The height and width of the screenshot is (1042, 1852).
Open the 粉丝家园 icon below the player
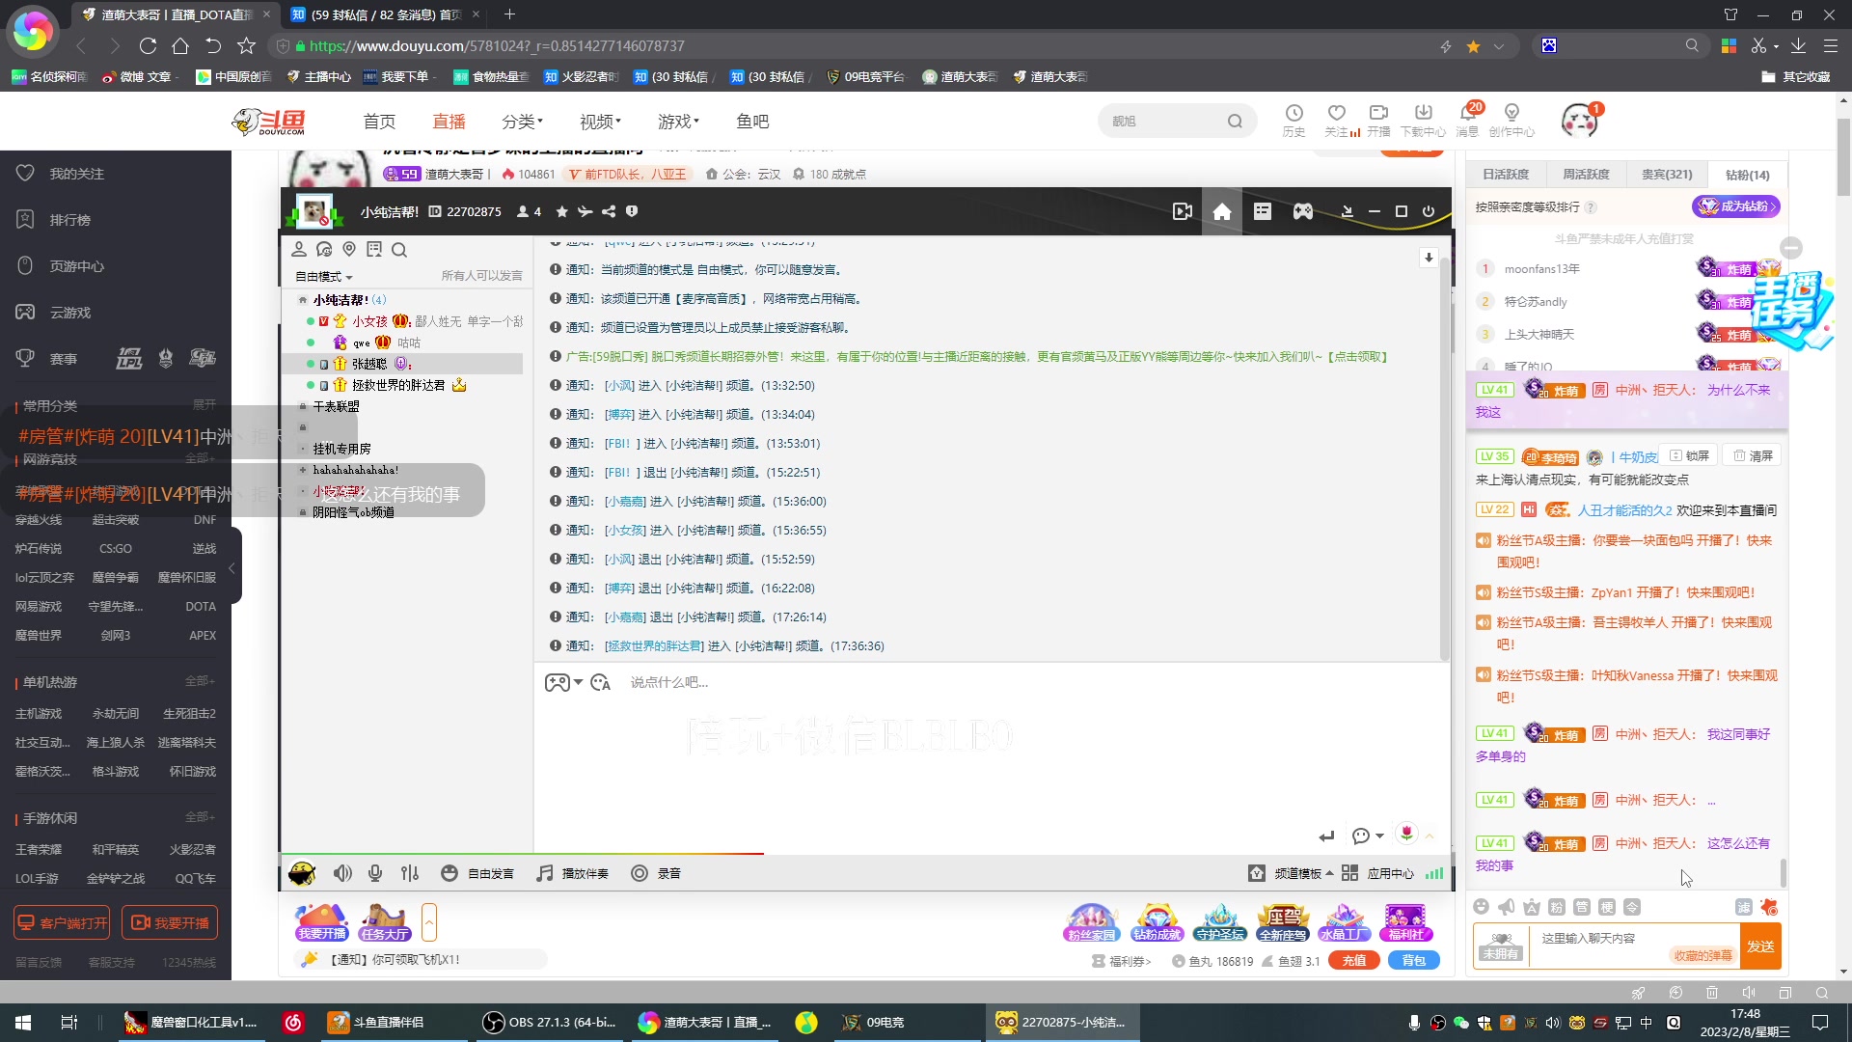click(1090, 923)
